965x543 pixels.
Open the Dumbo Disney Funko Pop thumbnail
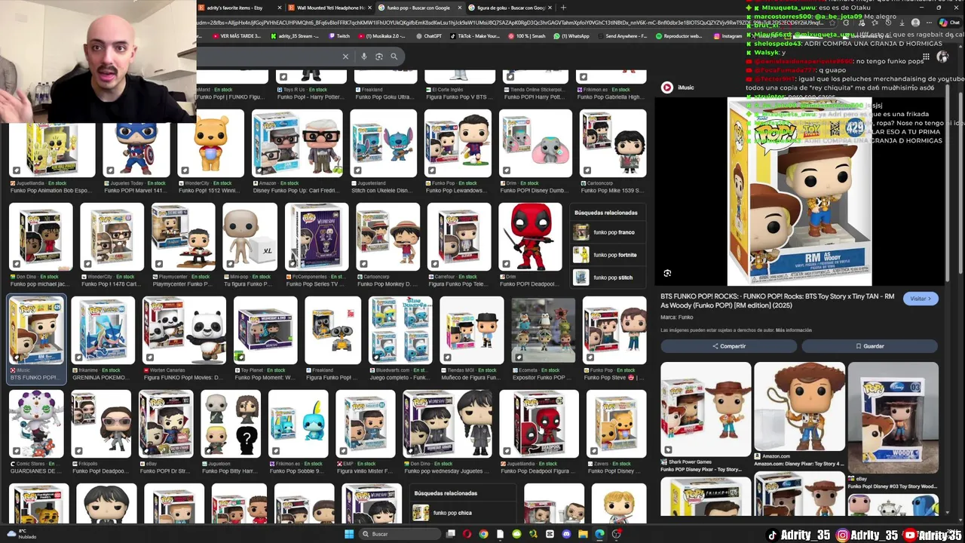pyautogui.click(x=535, y=143)
